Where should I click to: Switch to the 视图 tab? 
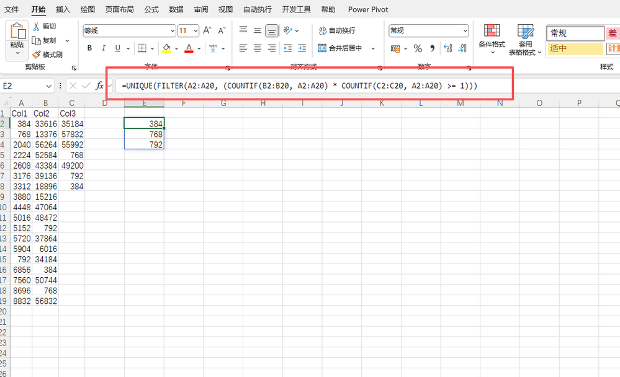(225, 9)
